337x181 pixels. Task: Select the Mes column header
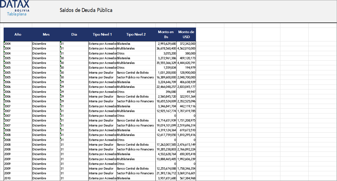point(46,34)
